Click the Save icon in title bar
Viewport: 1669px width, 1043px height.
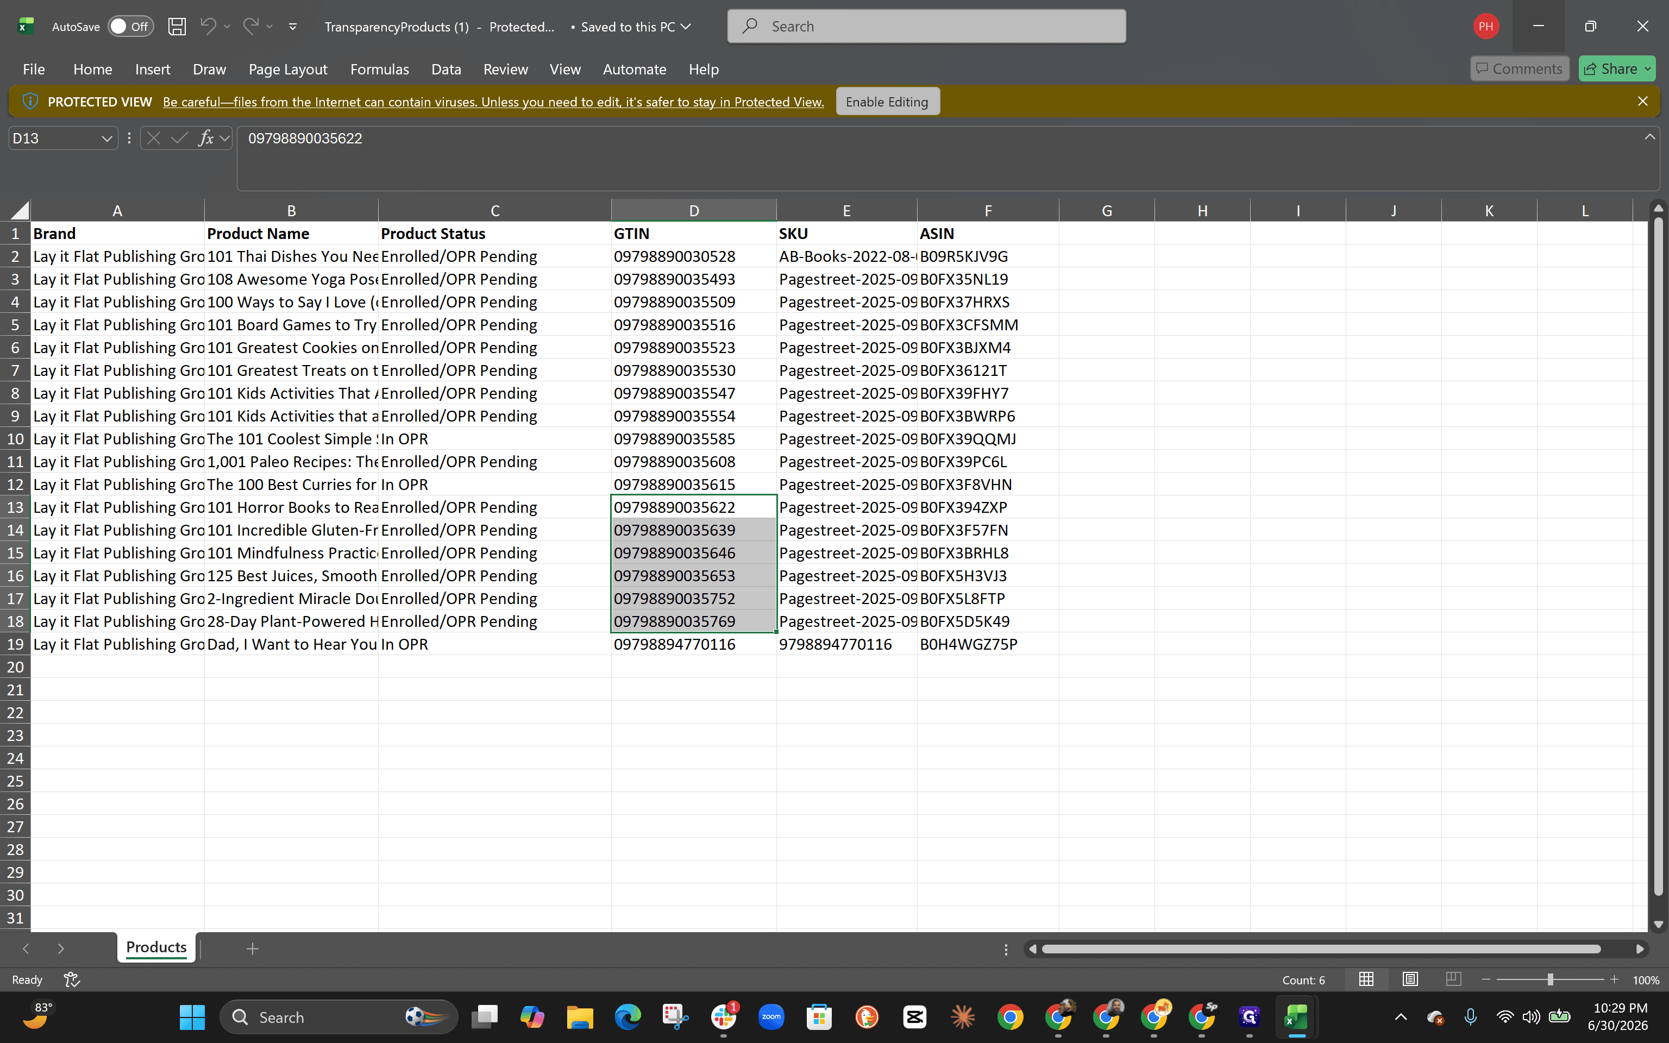pyautogui.click(x=177, y=26)
